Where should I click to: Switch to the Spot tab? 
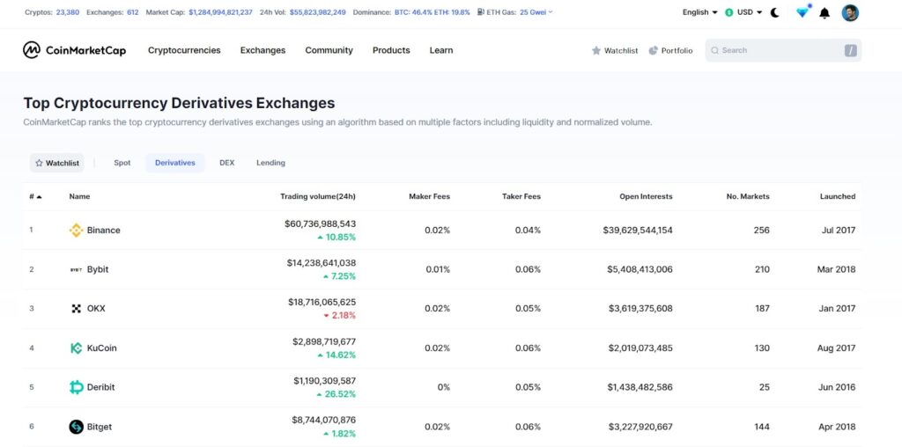(122, 163)
